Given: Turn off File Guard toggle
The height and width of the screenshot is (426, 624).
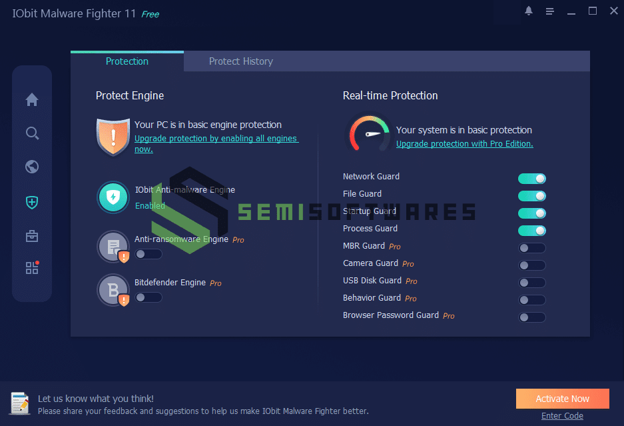Looking at the screenshot, I should point(531,196).
